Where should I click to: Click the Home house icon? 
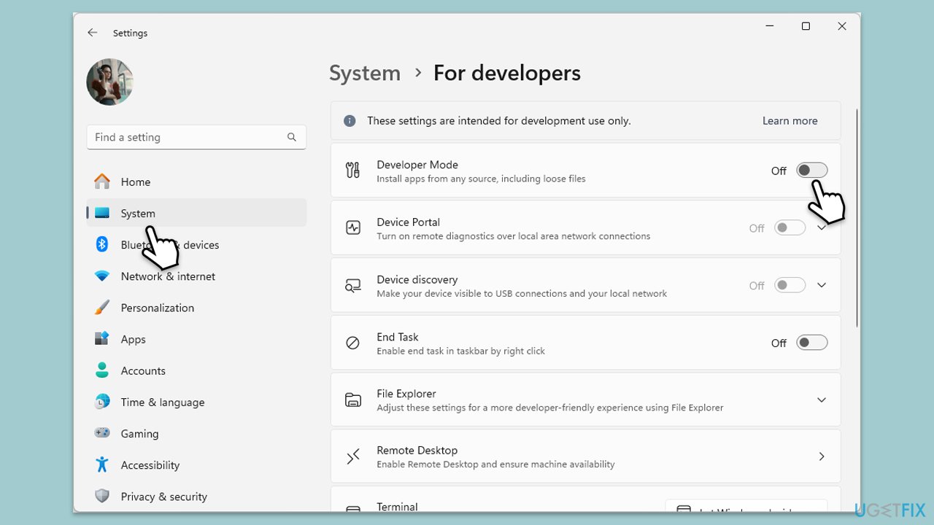click(x=102, y=182)
